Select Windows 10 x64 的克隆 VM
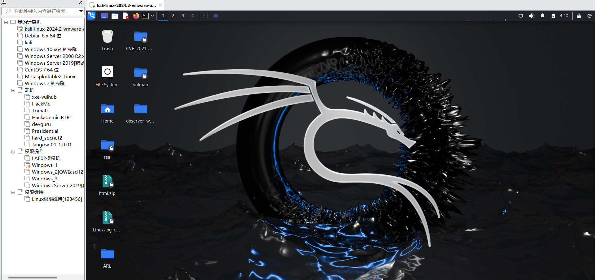 click(51, 49)
